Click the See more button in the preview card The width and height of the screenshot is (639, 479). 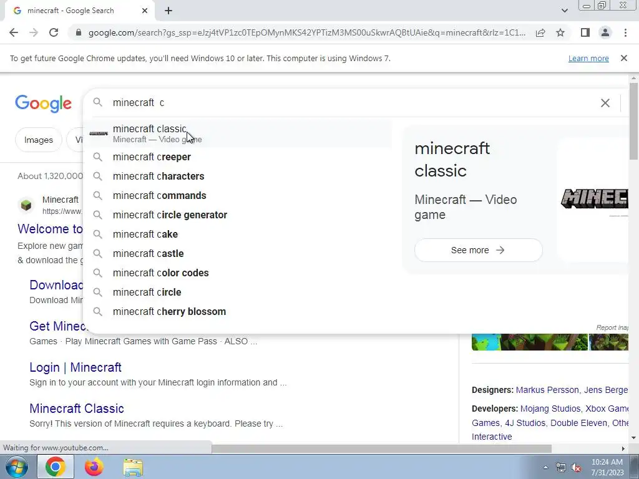click(x=478, y=250)
